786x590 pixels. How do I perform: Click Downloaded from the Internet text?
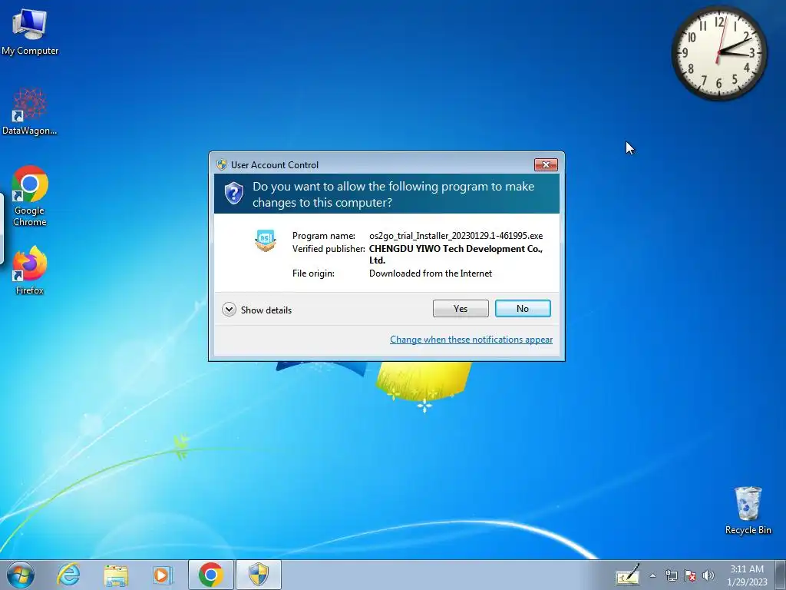pos(431,273)
